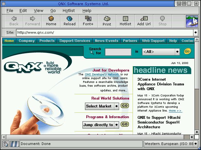Open the <All> search category dropdown
Image resolution: width=201 pixels, height=150 pixels.
point(161,52)
